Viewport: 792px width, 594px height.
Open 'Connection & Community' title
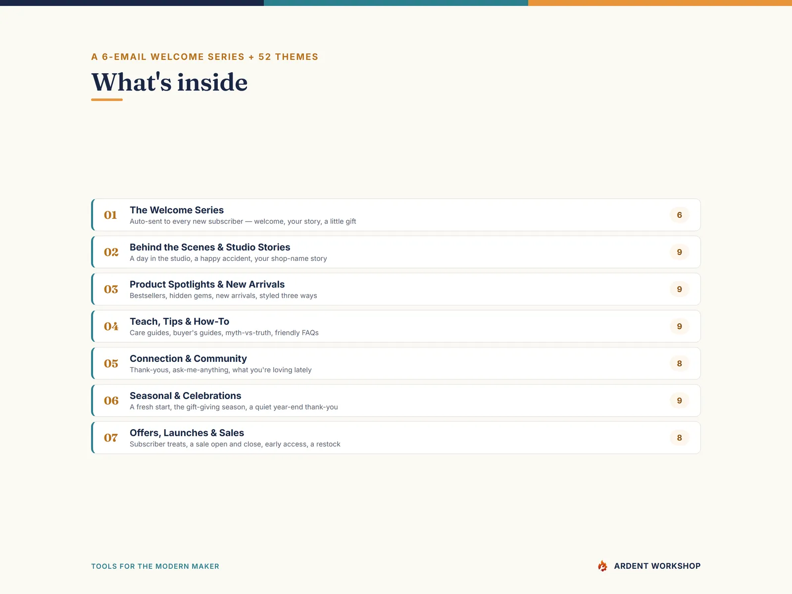point(188,358)
